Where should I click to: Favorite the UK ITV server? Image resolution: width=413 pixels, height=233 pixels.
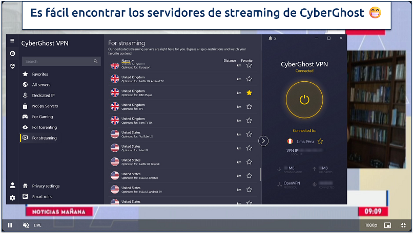(249, 106)
